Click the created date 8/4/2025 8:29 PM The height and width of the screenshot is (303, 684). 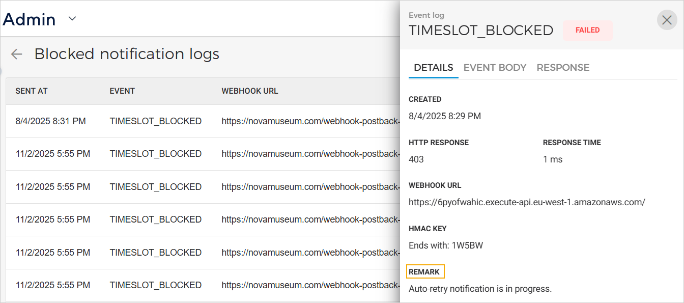(445, 116)
